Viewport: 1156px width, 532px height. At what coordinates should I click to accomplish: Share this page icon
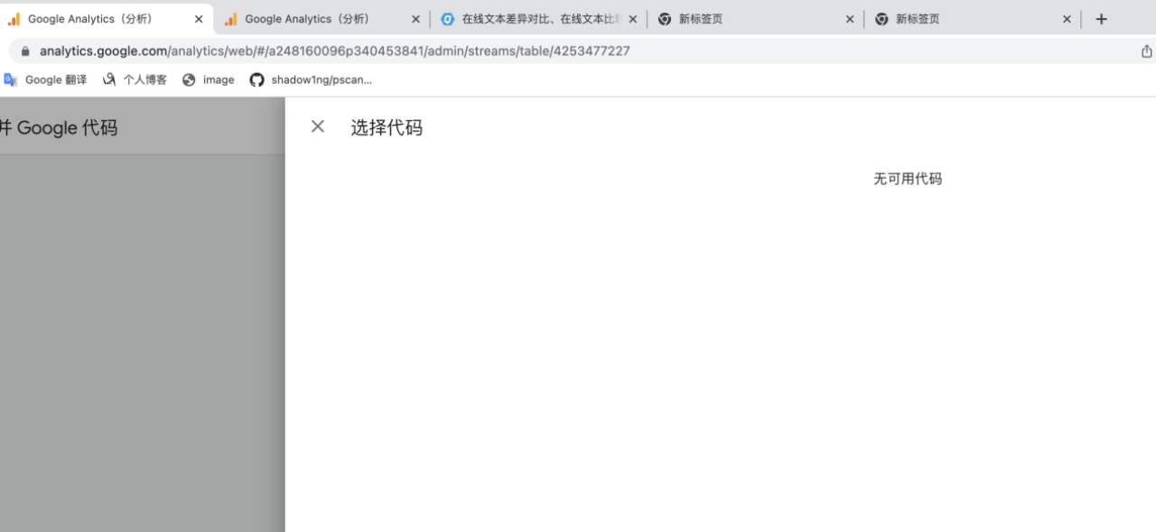coord(1147,51)
